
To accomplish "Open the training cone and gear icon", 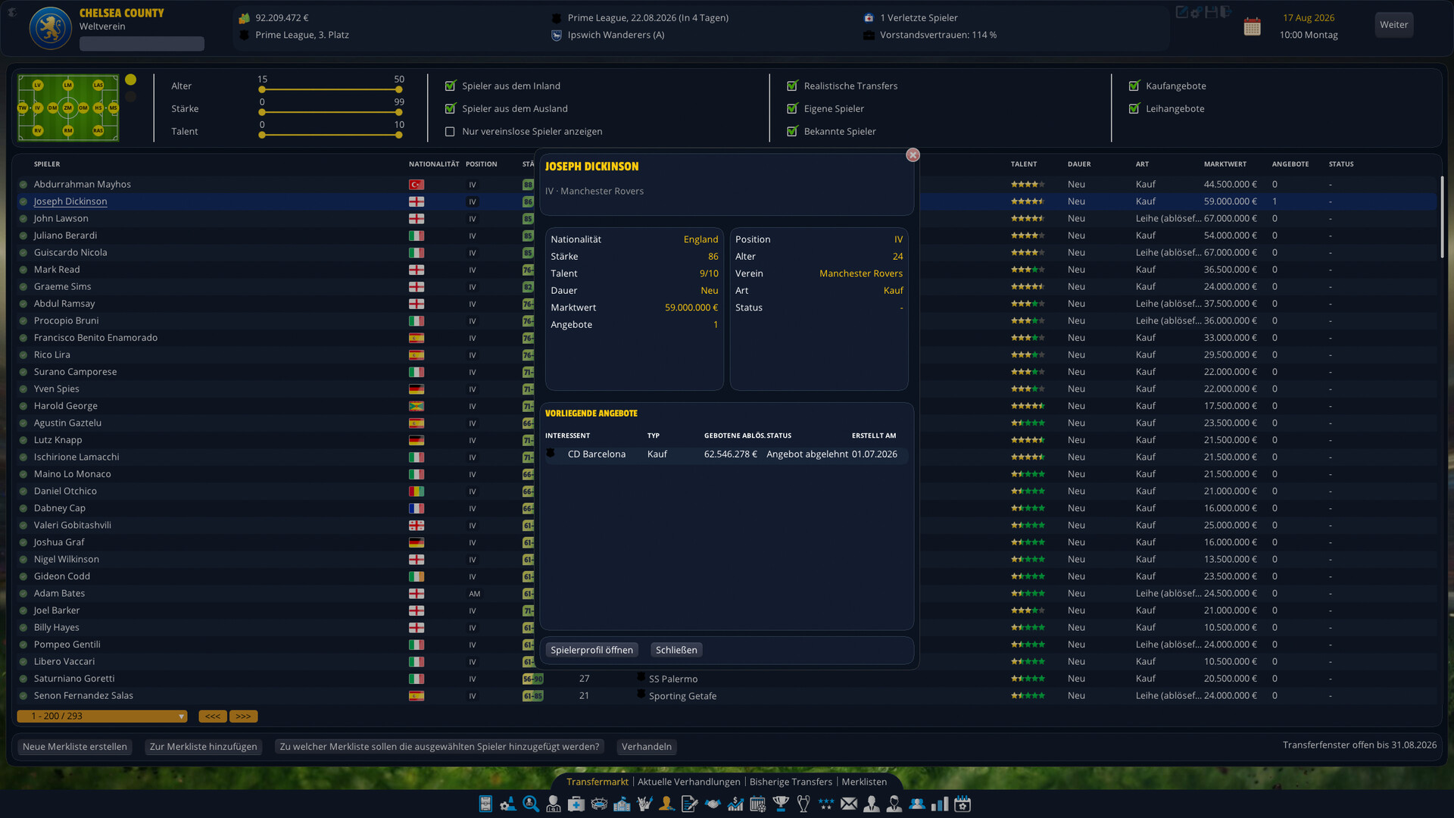I will click(508, 804).
